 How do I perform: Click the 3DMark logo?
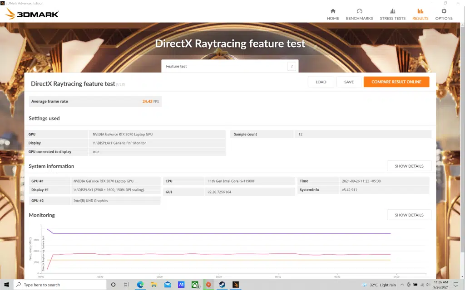tap(32, 14)
